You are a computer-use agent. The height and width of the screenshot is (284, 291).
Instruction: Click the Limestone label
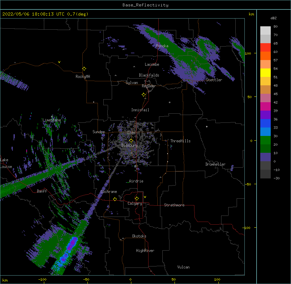(x=52, y=120)
